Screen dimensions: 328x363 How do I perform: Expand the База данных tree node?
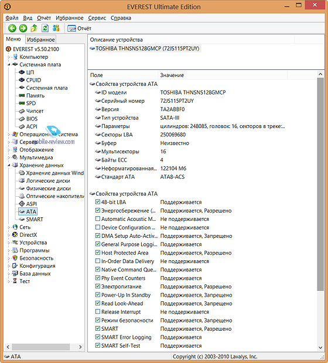tap(9, 274)
